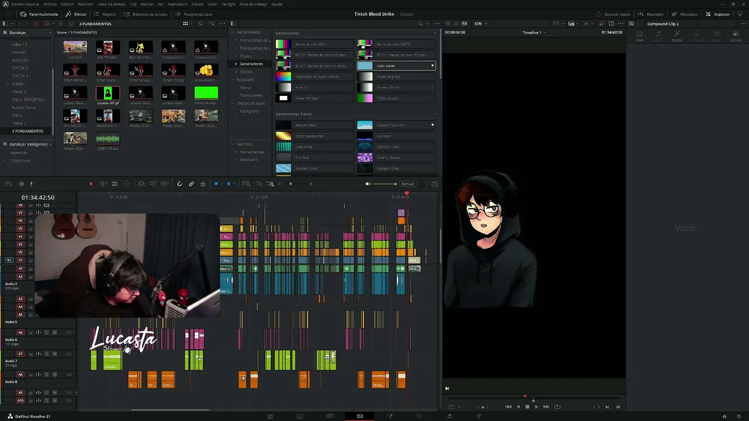This screenshot has height=421, width=749.
Task: Collapse the Herramientas tree section
Action: click(232, 32)
